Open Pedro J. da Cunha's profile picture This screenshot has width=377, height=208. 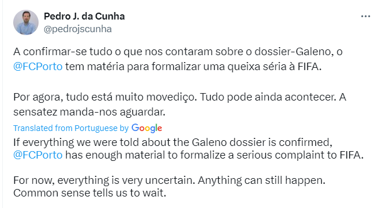(26, 22)
